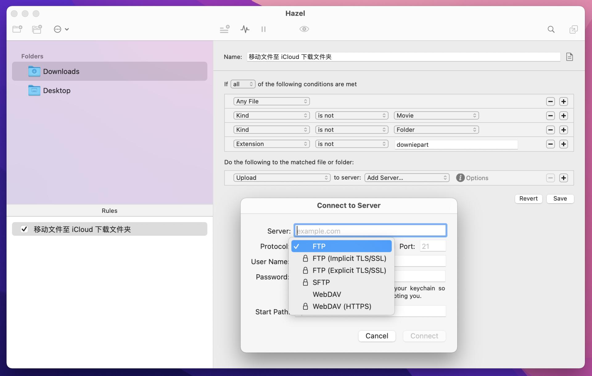Add condition after the Any File row

tap(564, 101)
